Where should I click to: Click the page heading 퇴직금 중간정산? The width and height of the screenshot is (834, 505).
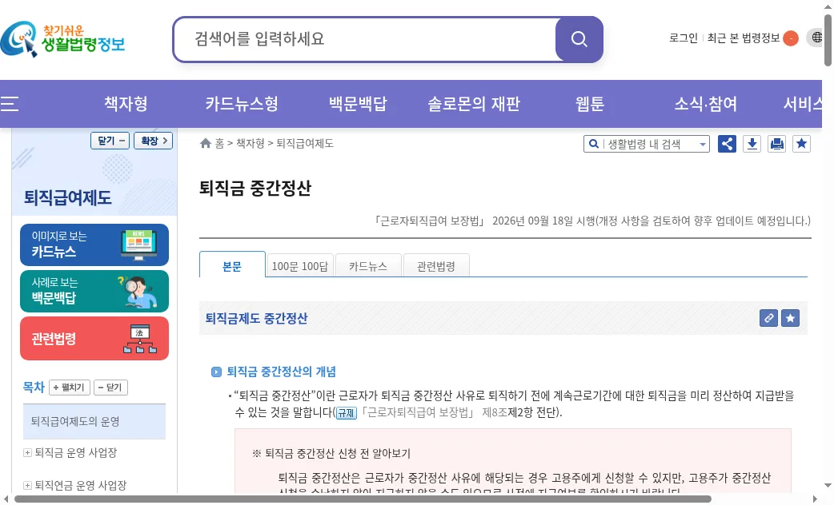[255, 188]
